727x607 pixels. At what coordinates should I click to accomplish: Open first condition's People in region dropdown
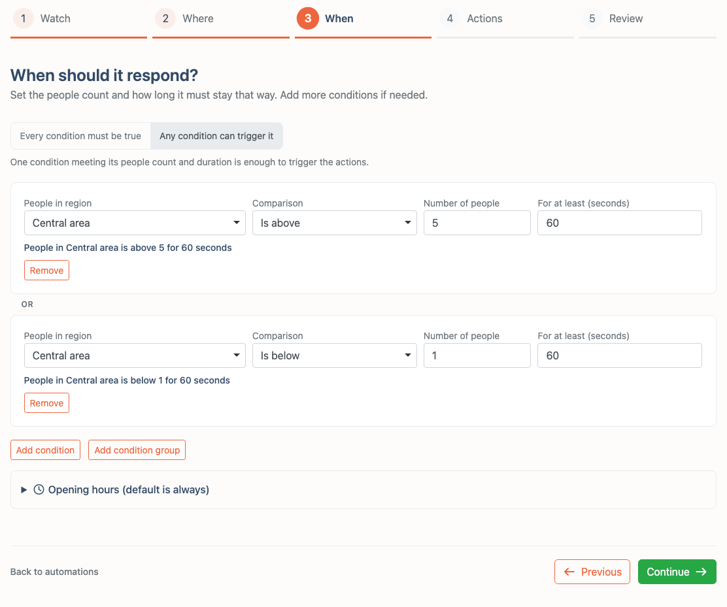point(135,223)
